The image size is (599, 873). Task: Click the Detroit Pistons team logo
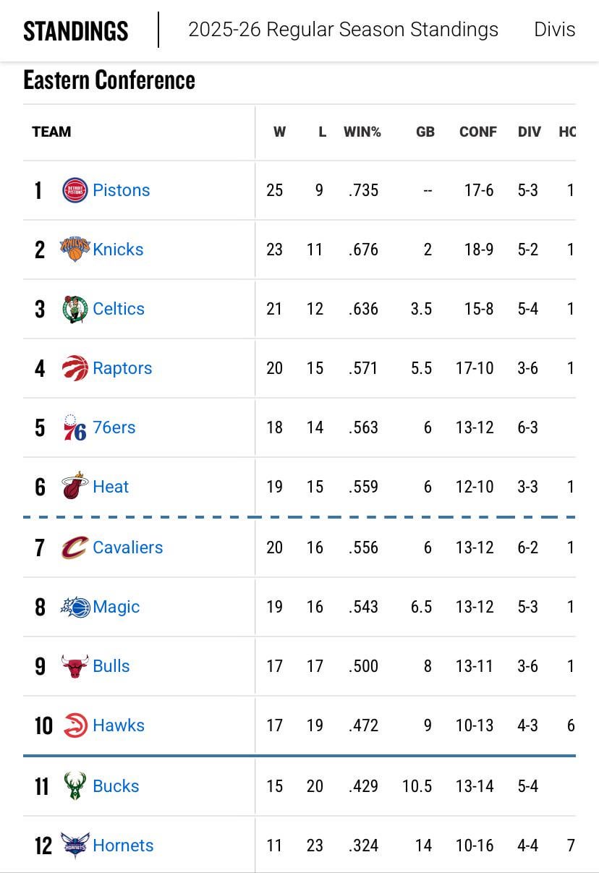coord(75,190)
